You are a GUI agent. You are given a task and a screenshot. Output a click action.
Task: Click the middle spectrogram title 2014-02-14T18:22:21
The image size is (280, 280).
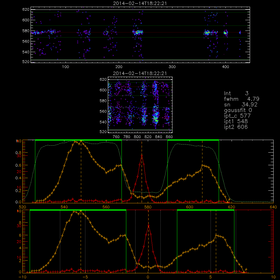140,73
